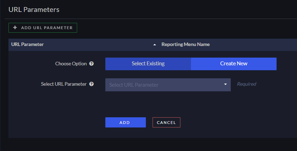297x151 pixels.
Task: Click the blank space between ADD and CANCEL
Action: pyautogui.click(x=149, y=123)
